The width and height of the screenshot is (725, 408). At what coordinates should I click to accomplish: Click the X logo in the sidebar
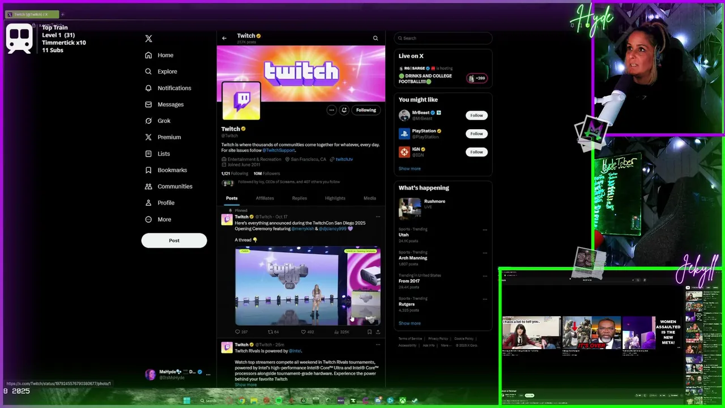[x=148, y=39]
